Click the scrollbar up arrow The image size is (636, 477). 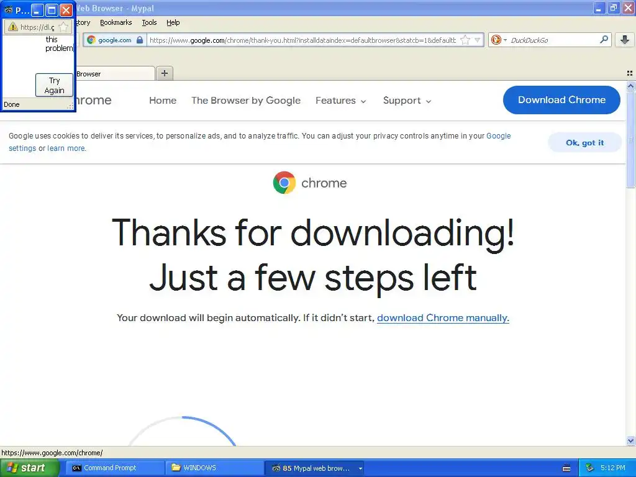pos(630,86)
